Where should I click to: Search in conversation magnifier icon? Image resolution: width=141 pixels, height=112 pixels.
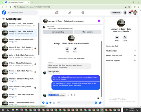click(x=125, y=38)
